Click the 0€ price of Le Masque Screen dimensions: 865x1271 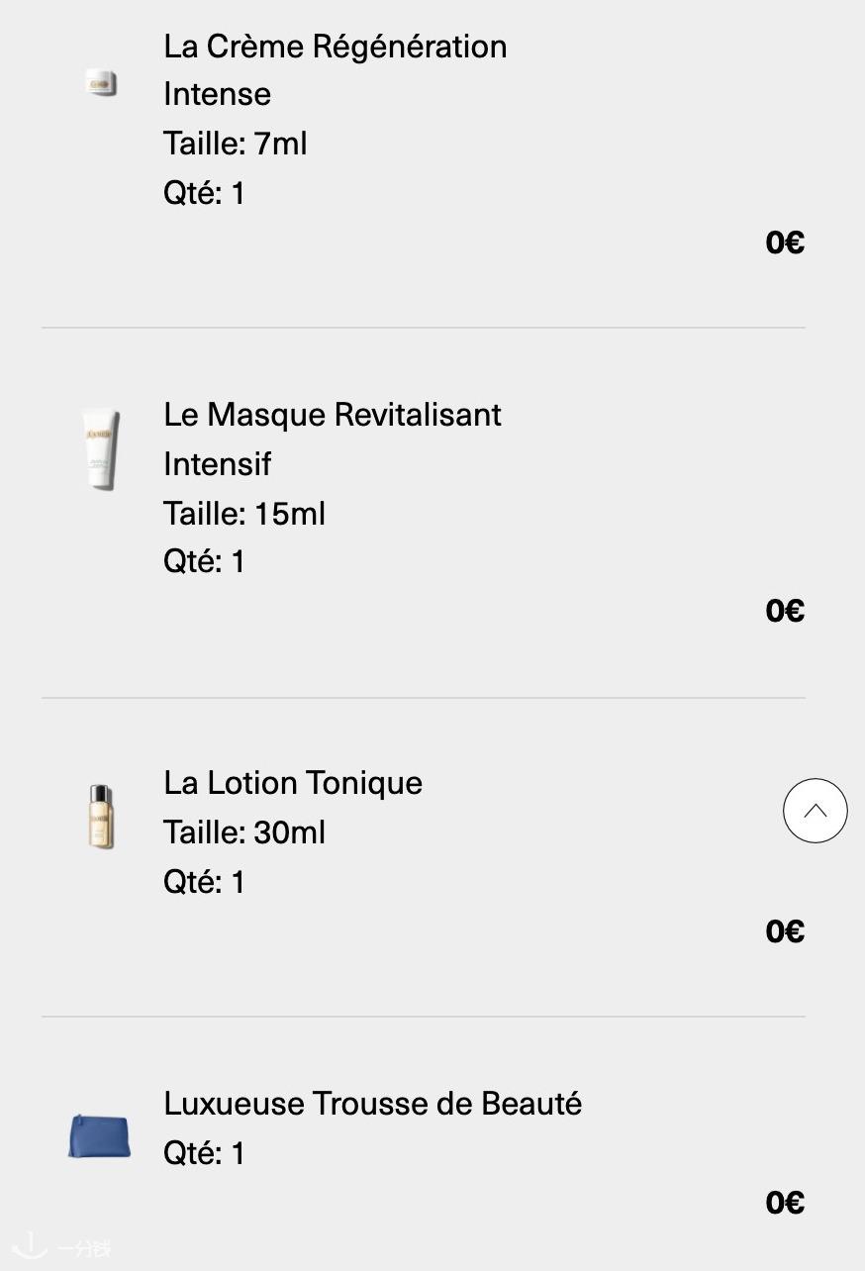pyautogui.click(x=785, y=611)
